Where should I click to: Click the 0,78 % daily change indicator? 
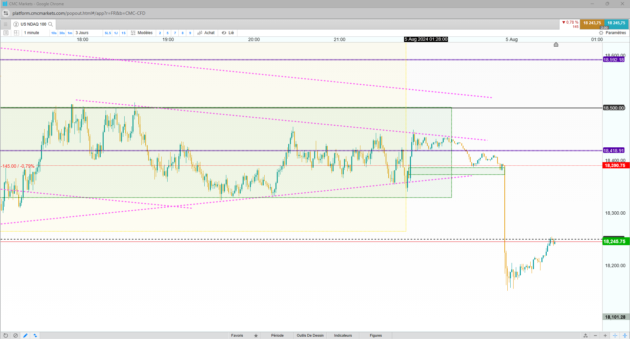tap(570, 22)
